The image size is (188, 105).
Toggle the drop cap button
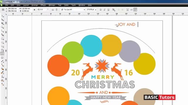[122, 10]
